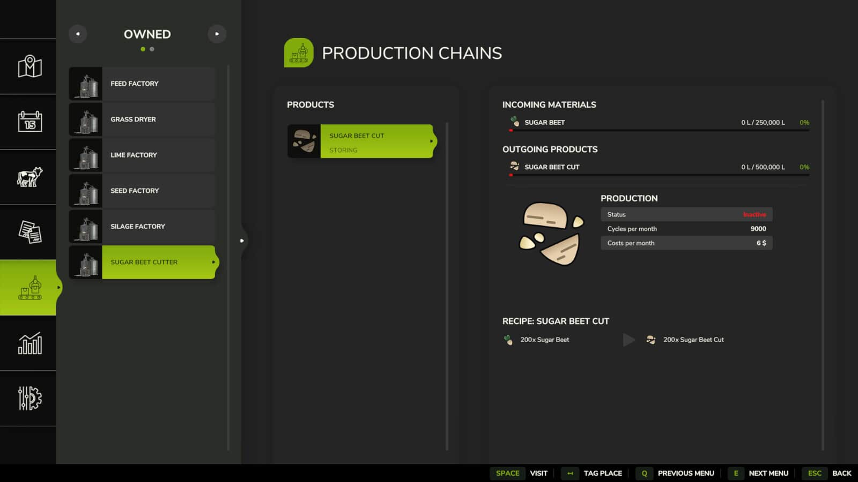Open the animals cow icon

(x=29, y=177)
